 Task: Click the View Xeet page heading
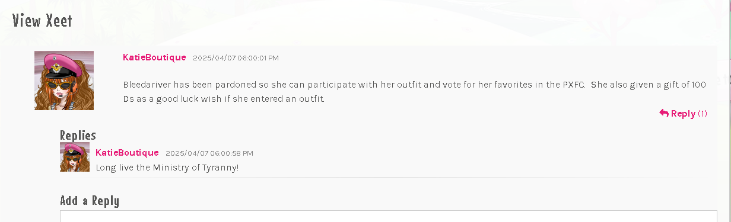pos(42,21)
